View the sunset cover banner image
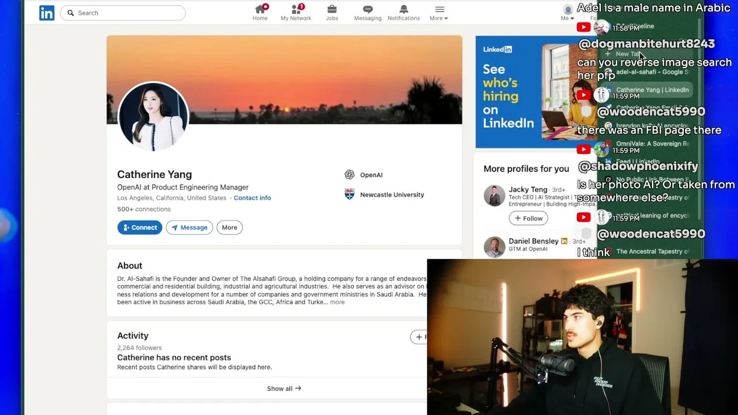 pos(284,80)
